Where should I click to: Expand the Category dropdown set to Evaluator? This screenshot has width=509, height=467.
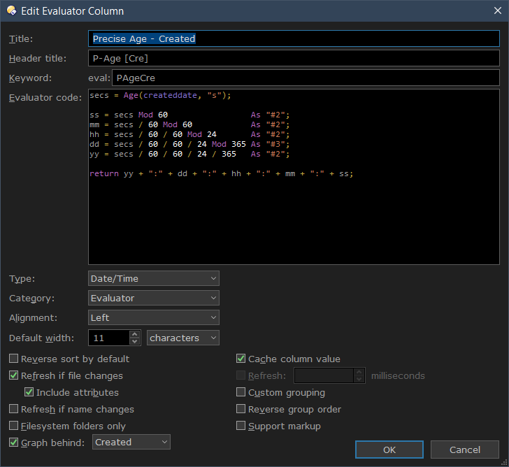coord(153,299)
